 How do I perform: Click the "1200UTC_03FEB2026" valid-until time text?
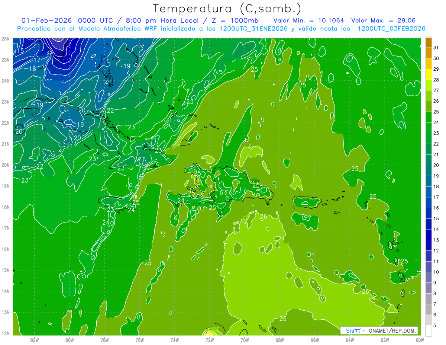coord(391,29)
